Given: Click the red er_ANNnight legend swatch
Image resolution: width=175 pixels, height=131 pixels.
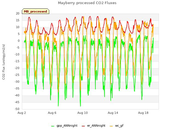Looking at the screenshot, I should [83, 126].
